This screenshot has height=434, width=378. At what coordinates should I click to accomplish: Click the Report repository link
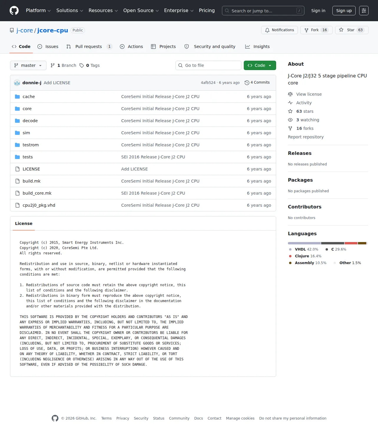[306, 137]
